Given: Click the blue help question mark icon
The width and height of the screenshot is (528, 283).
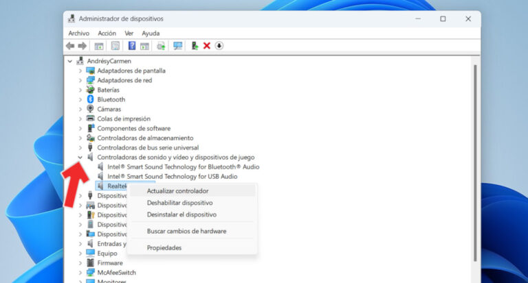Looking at the screenshot, I should pos(132,46).
